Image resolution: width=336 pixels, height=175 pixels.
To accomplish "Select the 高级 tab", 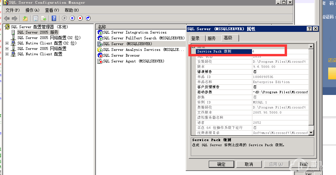I will (228, 38).
